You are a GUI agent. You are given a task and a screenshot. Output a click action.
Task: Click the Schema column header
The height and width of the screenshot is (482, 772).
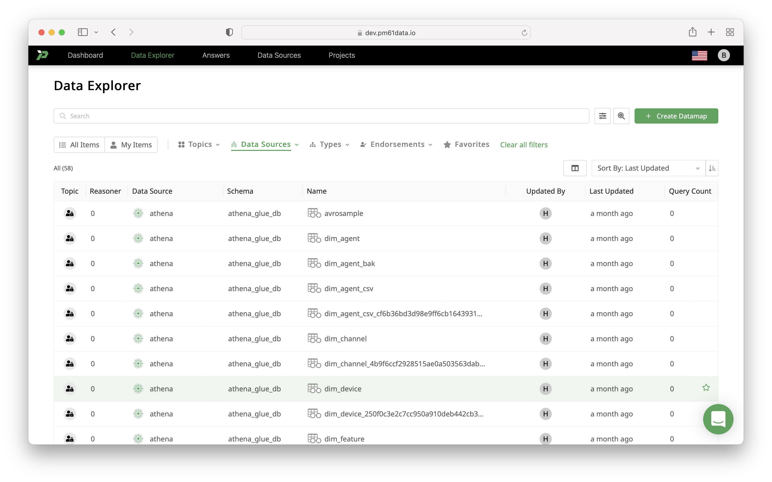[x=240, y=191]
